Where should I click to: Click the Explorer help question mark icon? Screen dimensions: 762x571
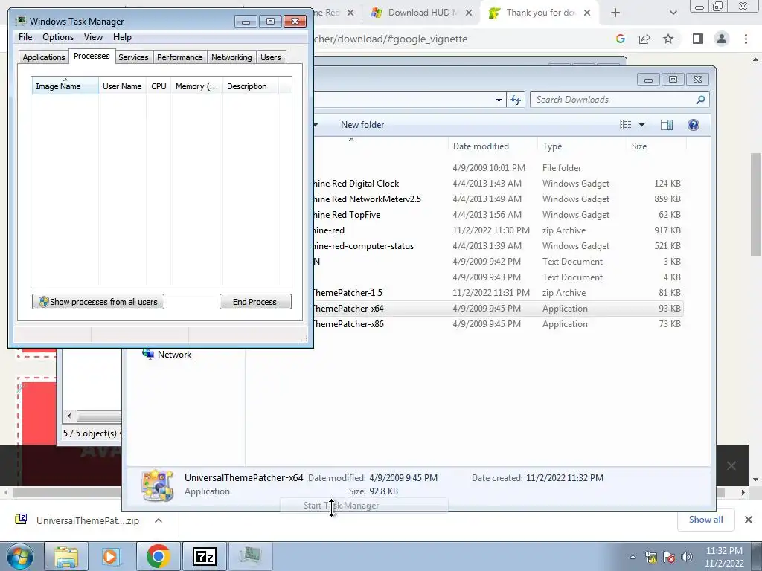coord(694,125)
